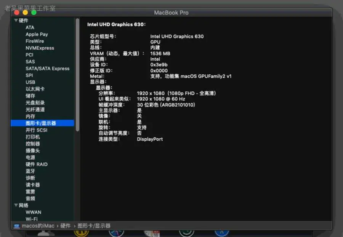
Task: Open 打印机 printer information
Action: pyautogui.click(x=33, y=137)
